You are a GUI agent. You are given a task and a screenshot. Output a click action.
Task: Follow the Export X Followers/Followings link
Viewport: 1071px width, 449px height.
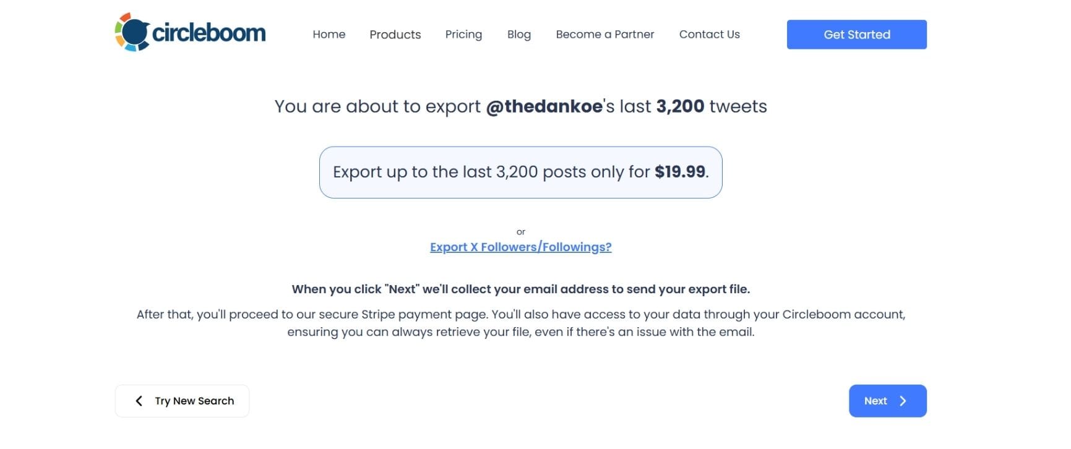point(520,247)
